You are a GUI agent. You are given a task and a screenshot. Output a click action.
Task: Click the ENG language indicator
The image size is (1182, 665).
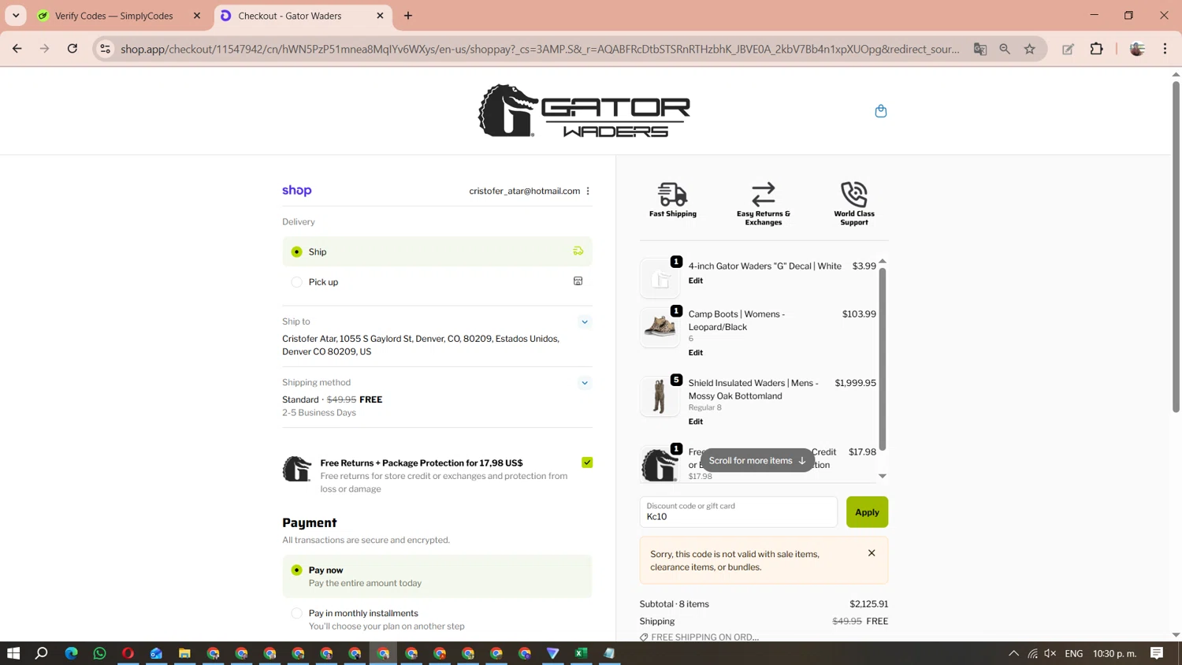click(1074, 653)
